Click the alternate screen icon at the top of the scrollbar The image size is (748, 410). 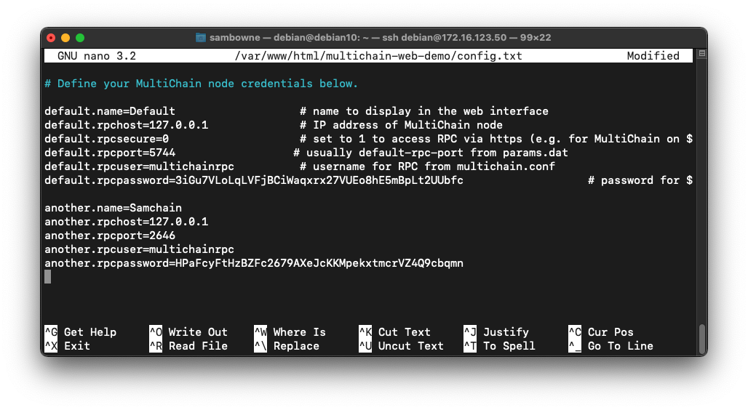pyautogui.click(x=701, y=54)
